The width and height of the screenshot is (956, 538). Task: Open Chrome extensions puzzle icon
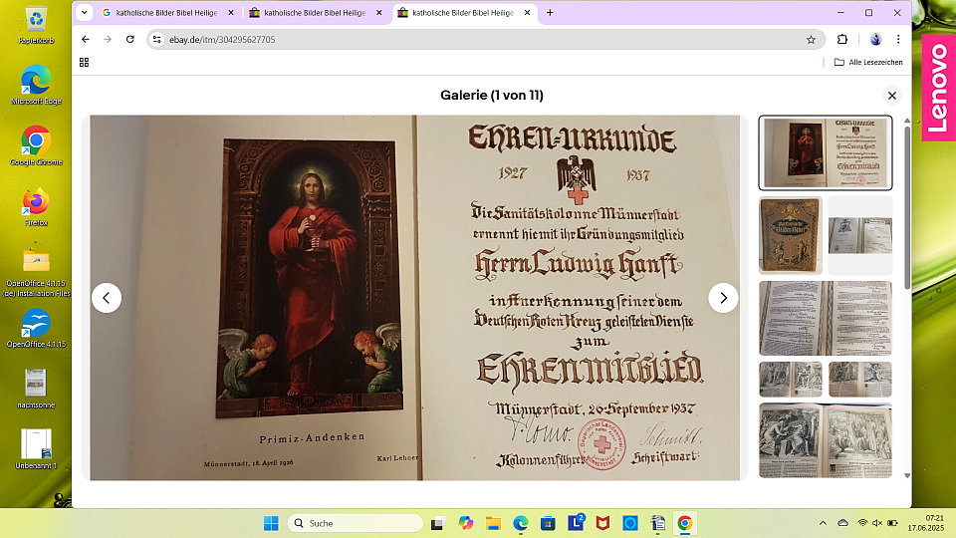click(842, 39)
